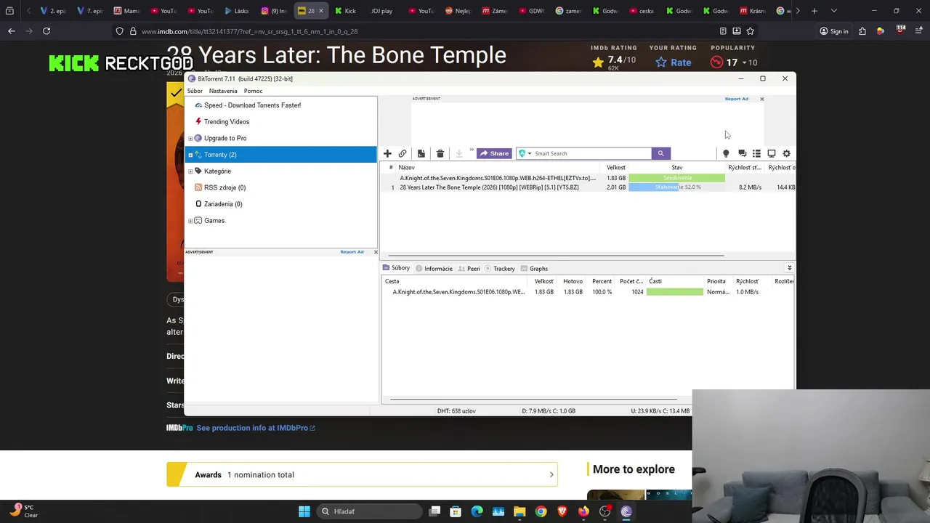
Task: Select Speed - Download Torrents Faster
Action: 252,105
